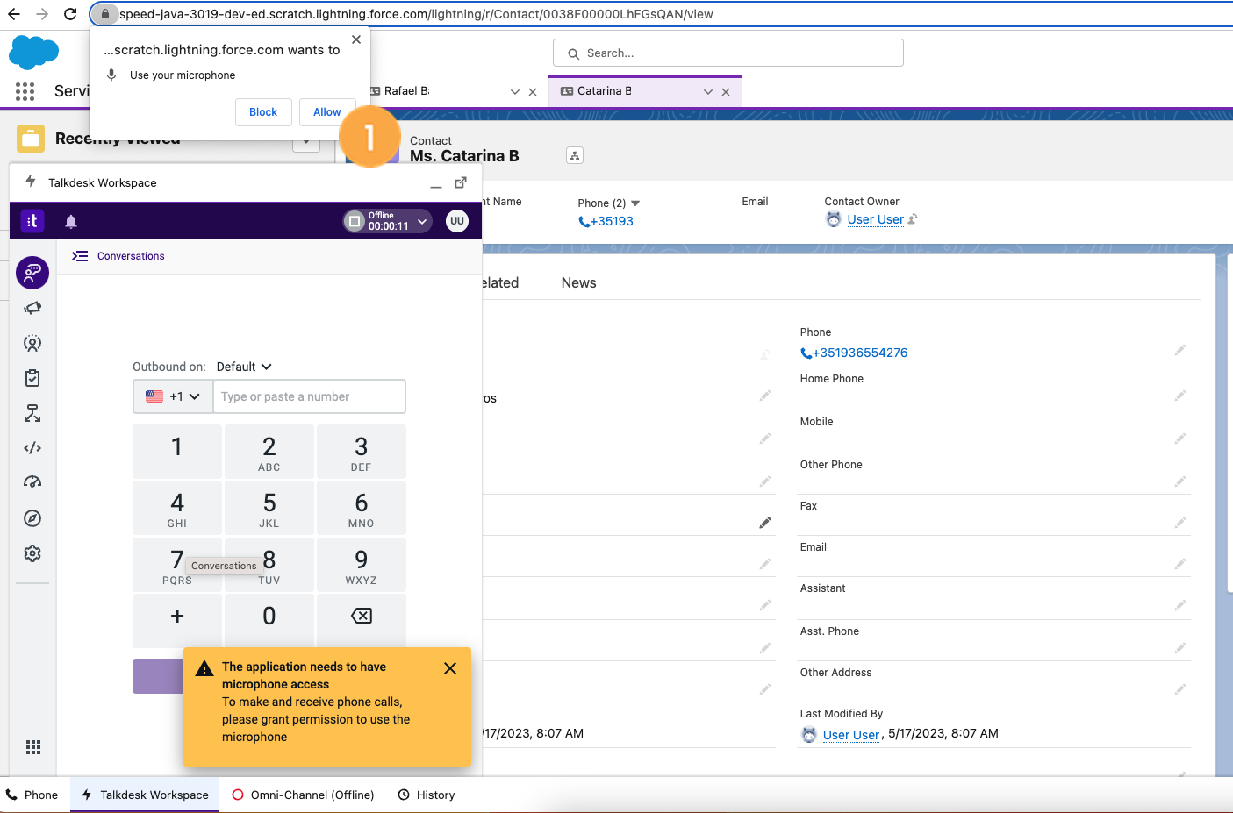Open the Offline agent status dropdown
The height and width of the screenshot is (813, 1233).
(387, 221)
